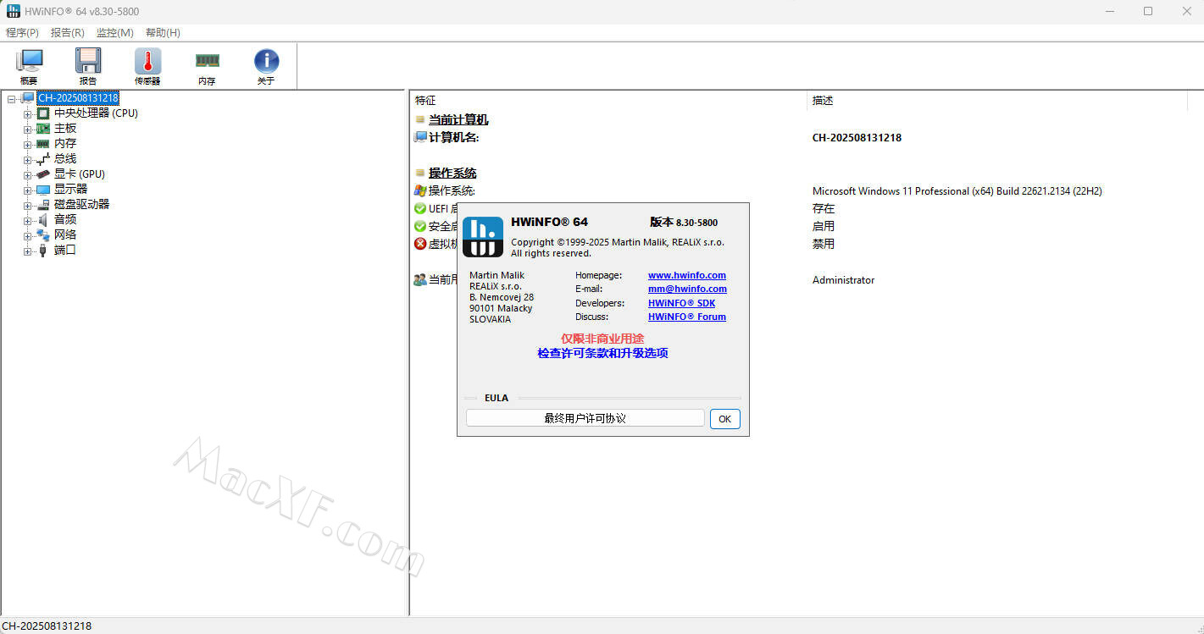Open the 程序(P) menu
This screenshot has width=1204, height=634.
[x=23, y=33]
